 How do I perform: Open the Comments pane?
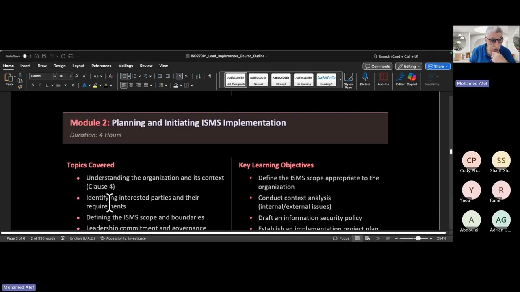(377, 66)
